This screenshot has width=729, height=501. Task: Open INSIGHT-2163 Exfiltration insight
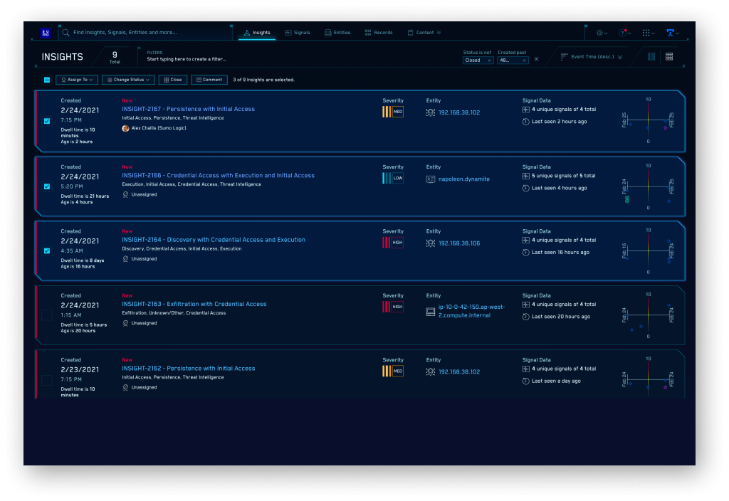point(194,304)
